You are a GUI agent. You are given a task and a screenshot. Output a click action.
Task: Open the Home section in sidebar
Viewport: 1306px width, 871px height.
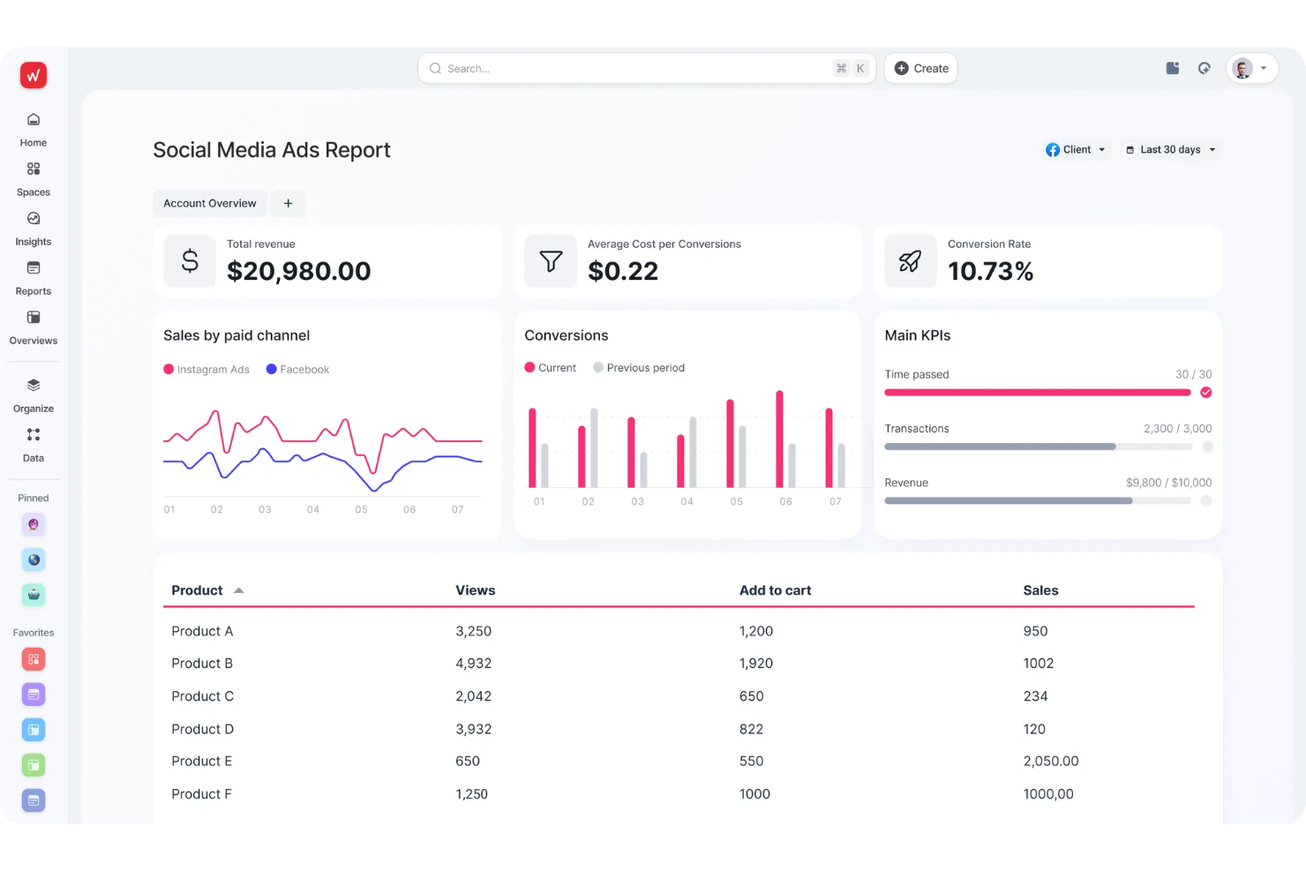(x=33, y=128)
